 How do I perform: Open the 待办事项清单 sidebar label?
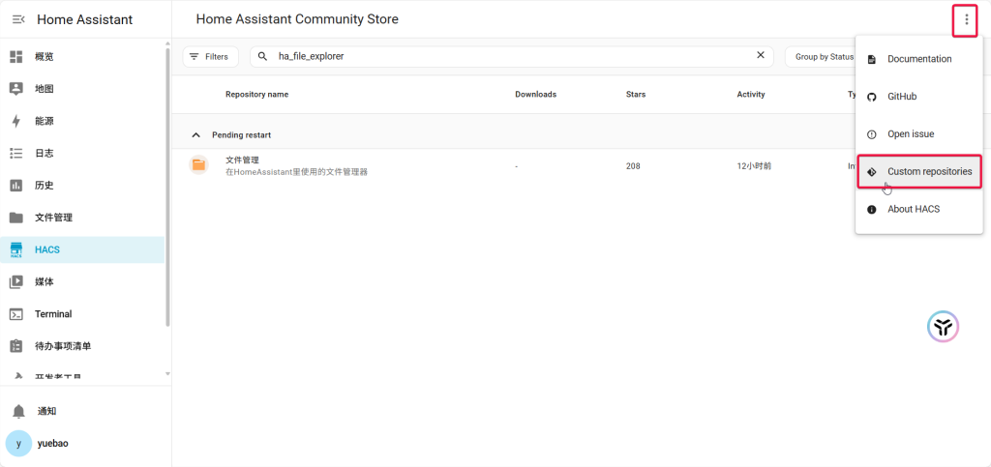(63, 346)
